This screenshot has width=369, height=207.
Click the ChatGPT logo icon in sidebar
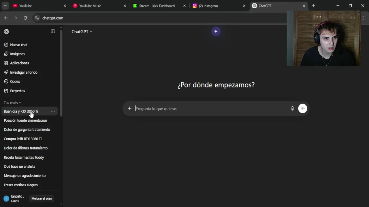point(7,32)
